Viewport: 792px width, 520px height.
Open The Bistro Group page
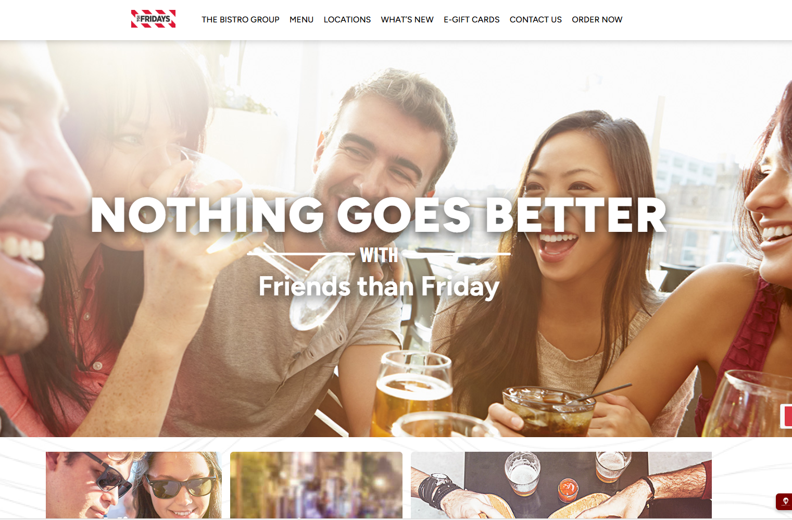pos(241,20)
